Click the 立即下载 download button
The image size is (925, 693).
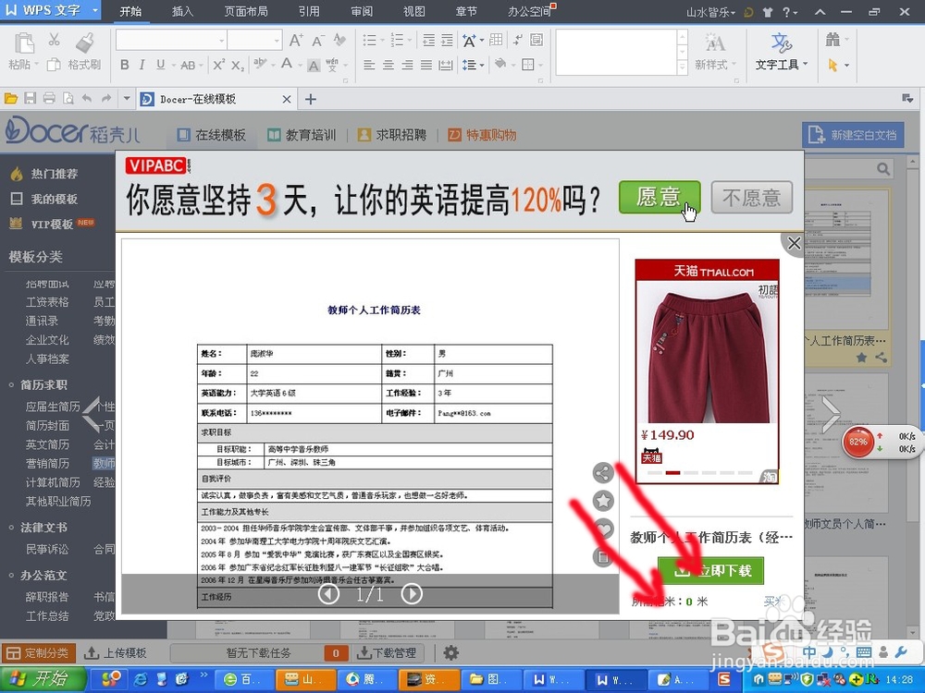[x=710, y=570]
